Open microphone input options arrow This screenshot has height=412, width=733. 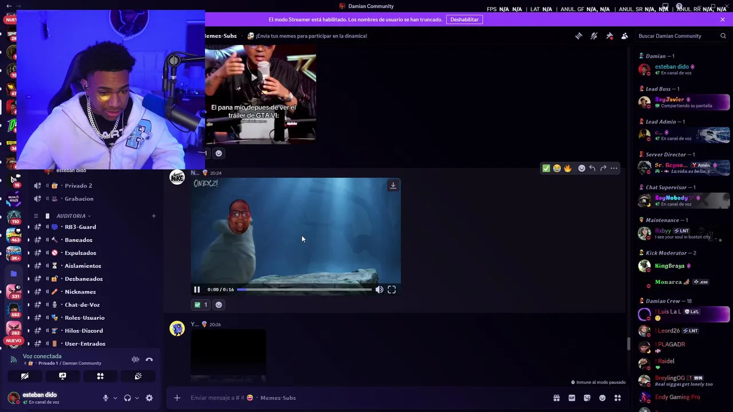point(115,398)
